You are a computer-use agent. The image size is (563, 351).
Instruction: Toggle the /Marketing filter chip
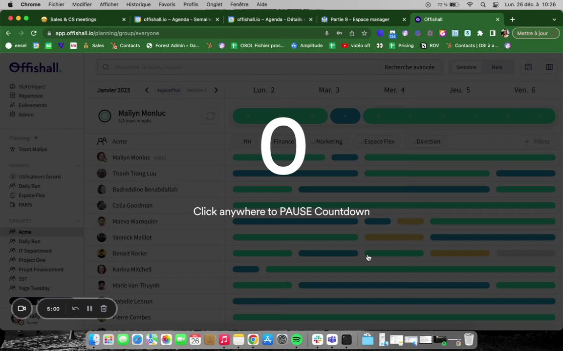click(327, 141)
